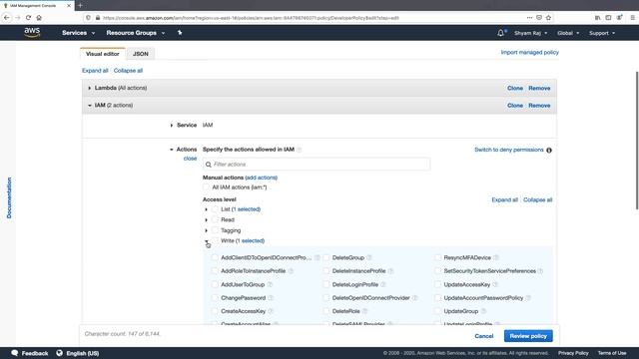The image size is (639, 359).
Task: Click help icon next to UpdateAccessKey
Action: coord(495,284)
